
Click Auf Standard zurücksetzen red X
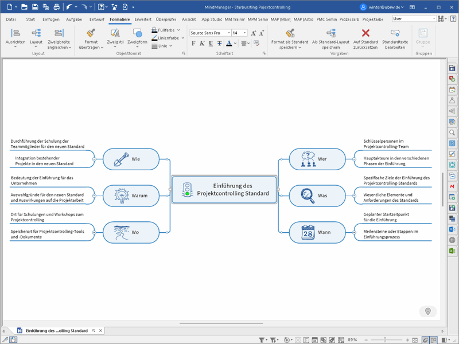[365, 39]
